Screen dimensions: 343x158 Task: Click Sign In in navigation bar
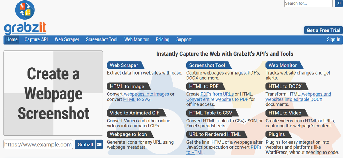(333, 39)
